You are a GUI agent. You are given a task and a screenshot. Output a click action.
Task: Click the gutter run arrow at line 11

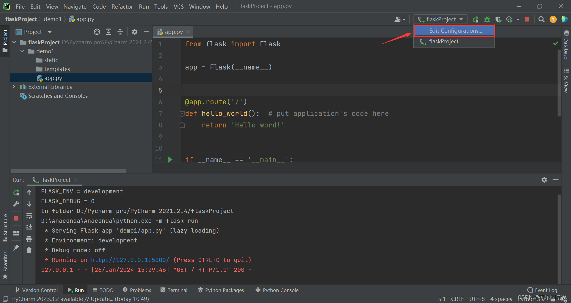pos(170,160)
